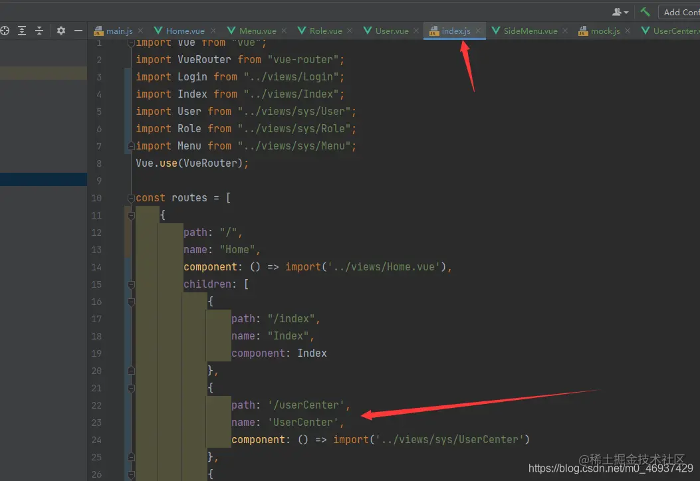
Task: Click Vue.use(VueRouter) statement
Action: [x=192, y=163]
